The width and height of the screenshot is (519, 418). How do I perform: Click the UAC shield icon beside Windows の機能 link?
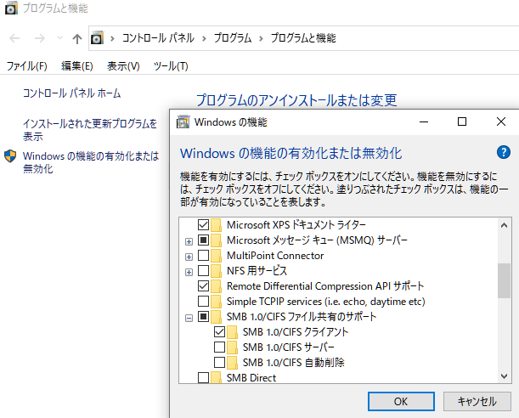[x=10, y=155]
